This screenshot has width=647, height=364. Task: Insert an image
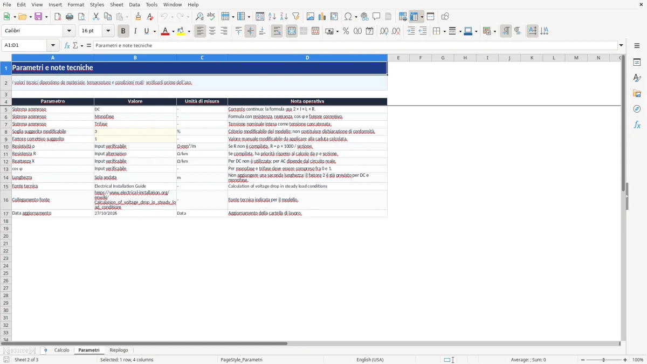tap(311, 17)
